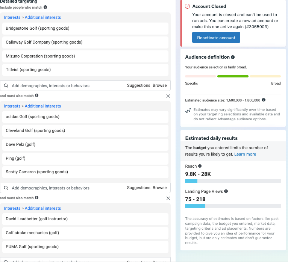Click the green segment of audience meter
Image resolution: width=288 pixels, height=262 pixels.
(x=233, y=76)
